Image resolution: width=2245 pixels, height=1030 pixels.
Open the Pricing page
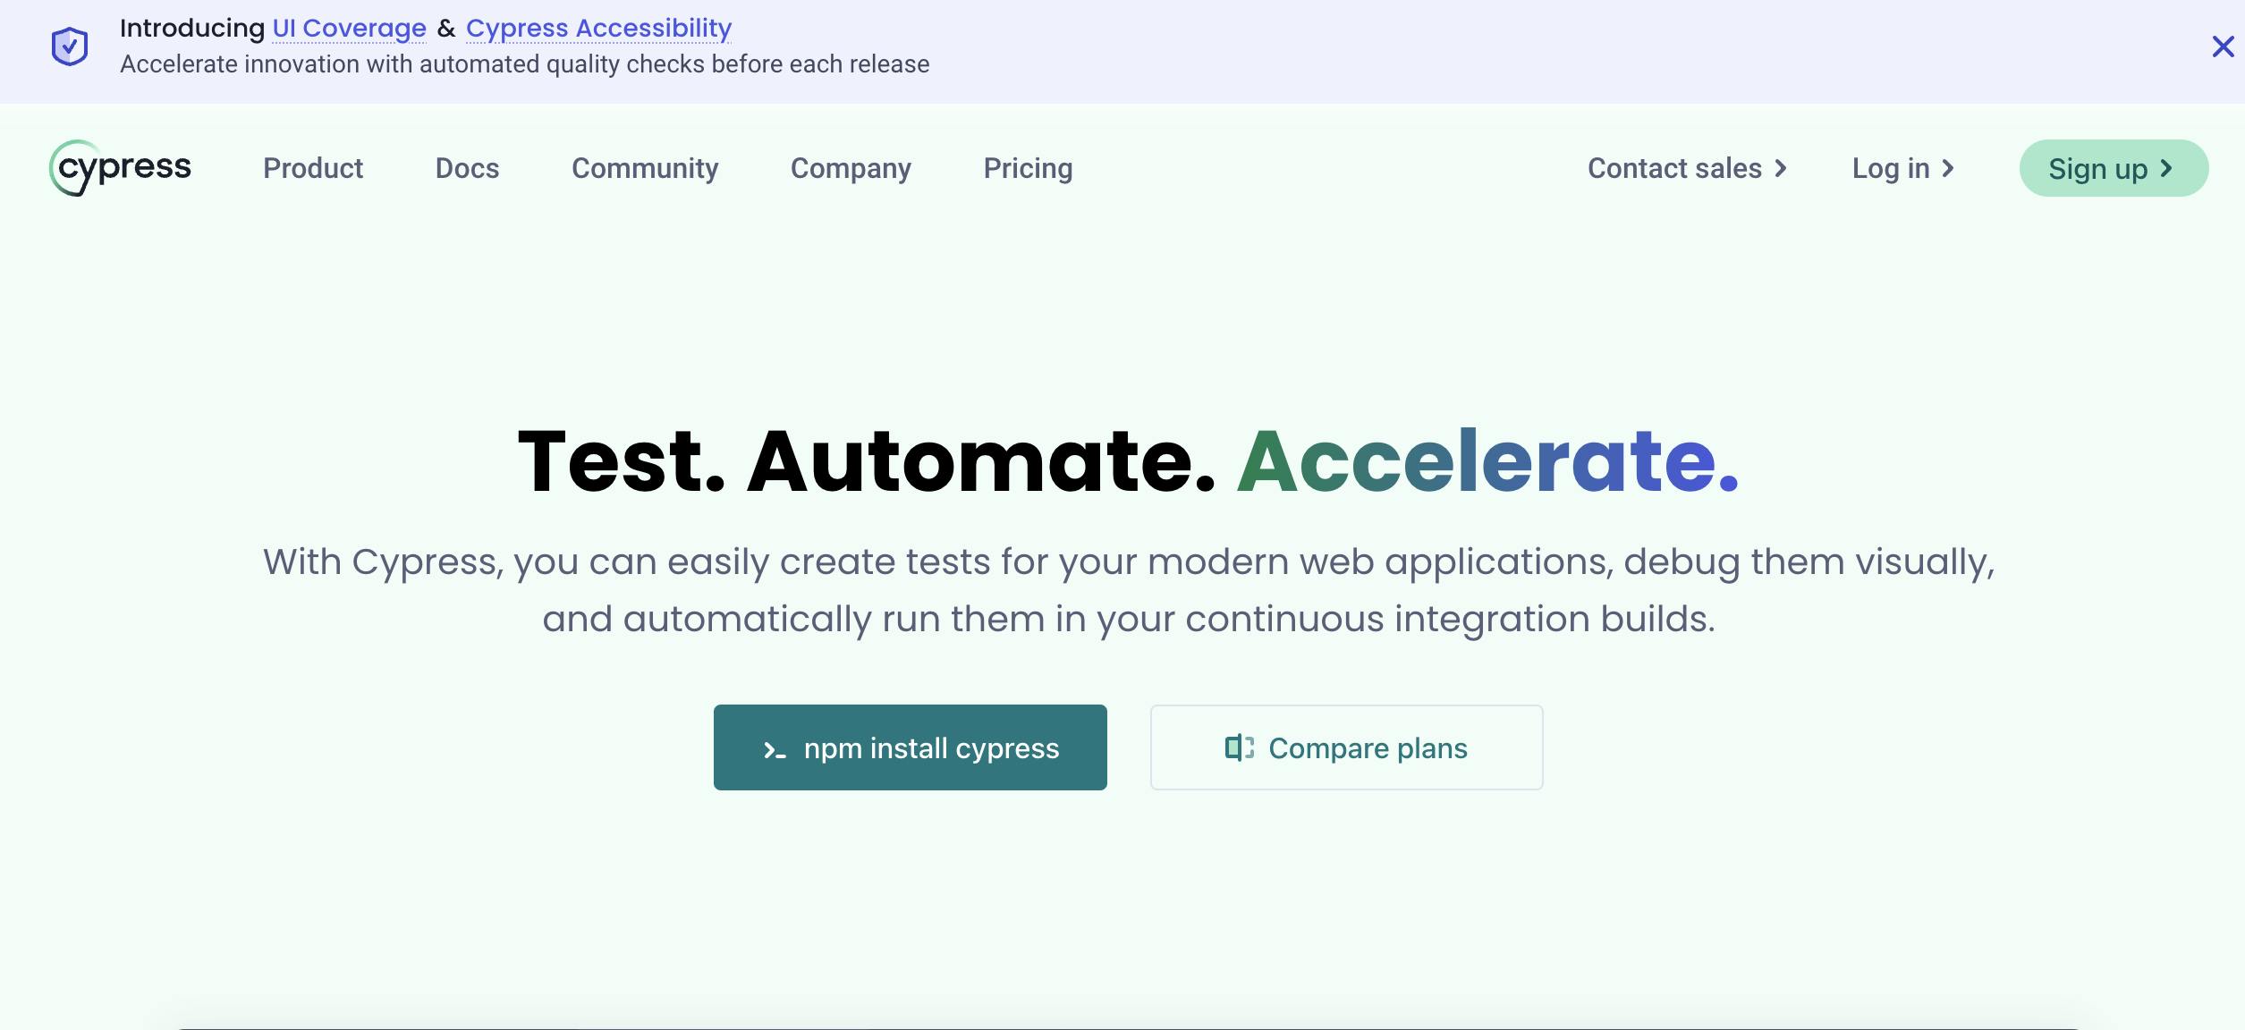tap(1028, 167)
